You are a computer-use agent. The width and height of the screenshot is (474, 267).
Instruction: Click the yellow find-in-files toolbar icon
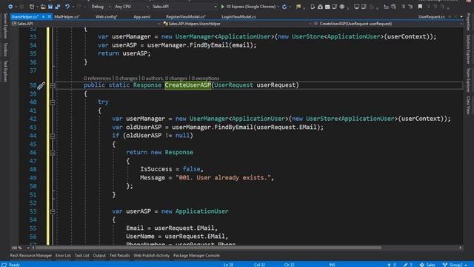pyautogui.click(x=298, y=7)
